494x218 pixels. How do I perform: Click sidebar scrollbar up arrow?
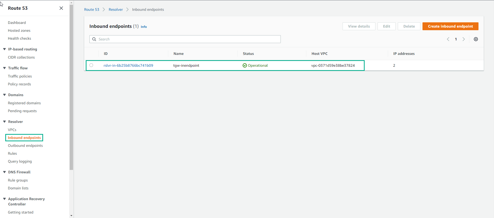tap(72, 2)
